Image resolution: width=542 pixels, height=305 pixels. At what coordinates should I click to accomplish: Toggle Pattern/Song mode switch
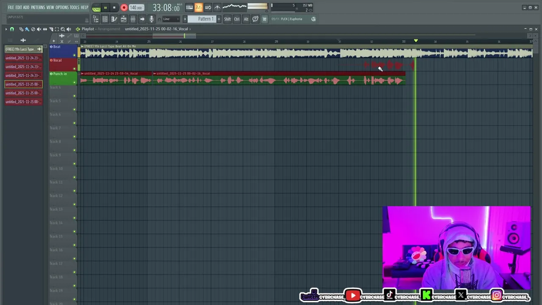(x=97, y=8)
